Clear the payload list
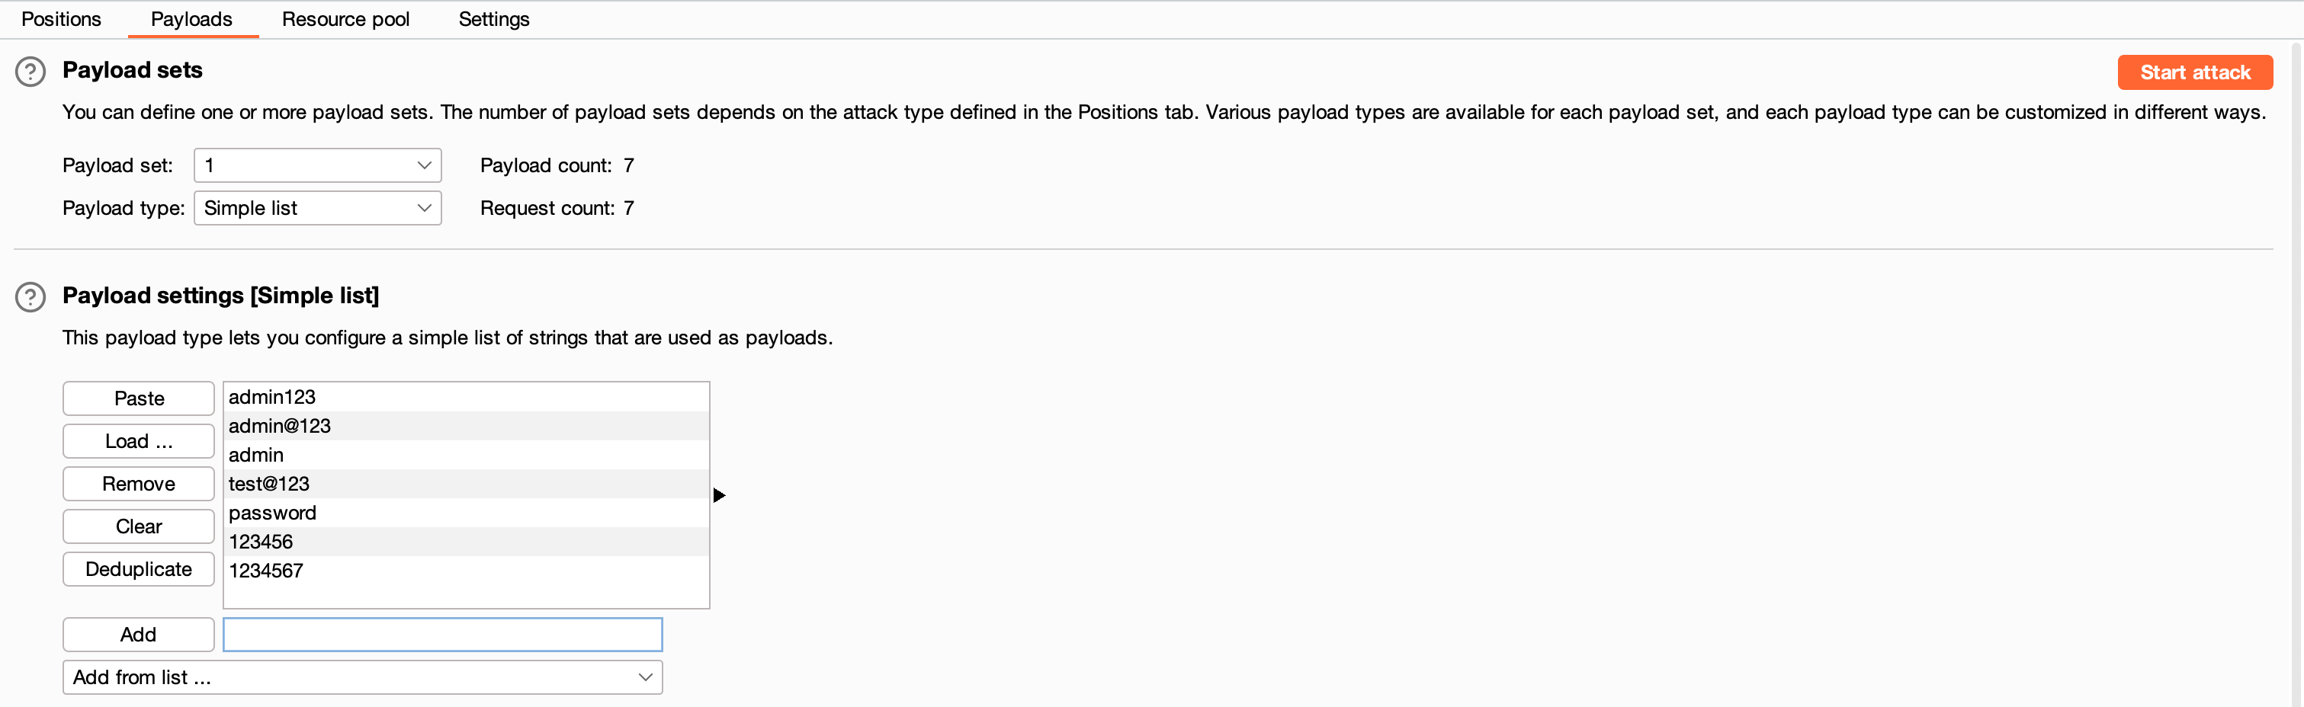2304x707 pixels. tap(139, 526)
